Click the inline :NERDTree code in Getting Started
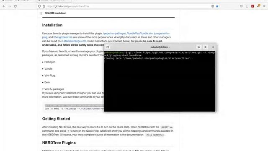Screen dimensions: 268x151 (167, 127)
